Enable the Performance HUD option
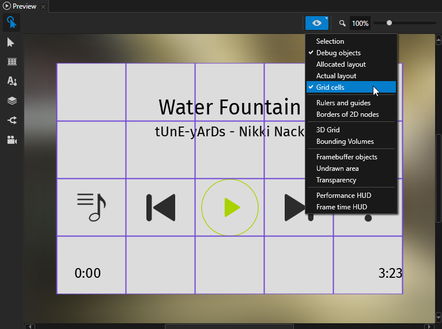442x329 pixels. [x=342, y=196]
